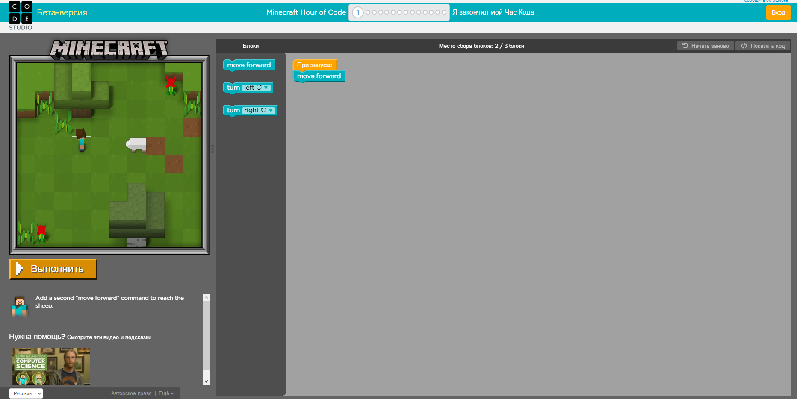The image size is (797, 399).
Task: Expand the Ещё footer menu
Action: 166,393
